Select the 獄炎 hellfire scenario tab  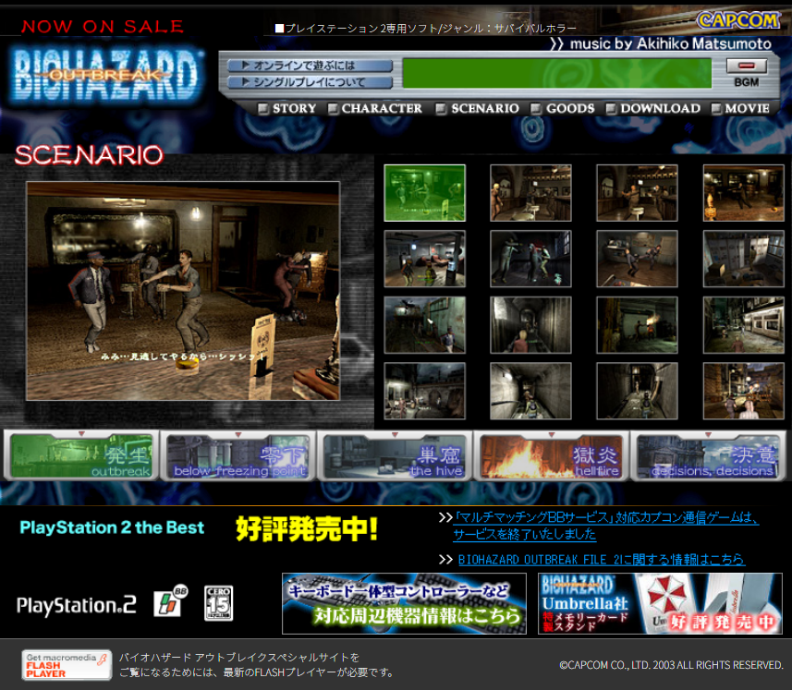click(551, 455)
